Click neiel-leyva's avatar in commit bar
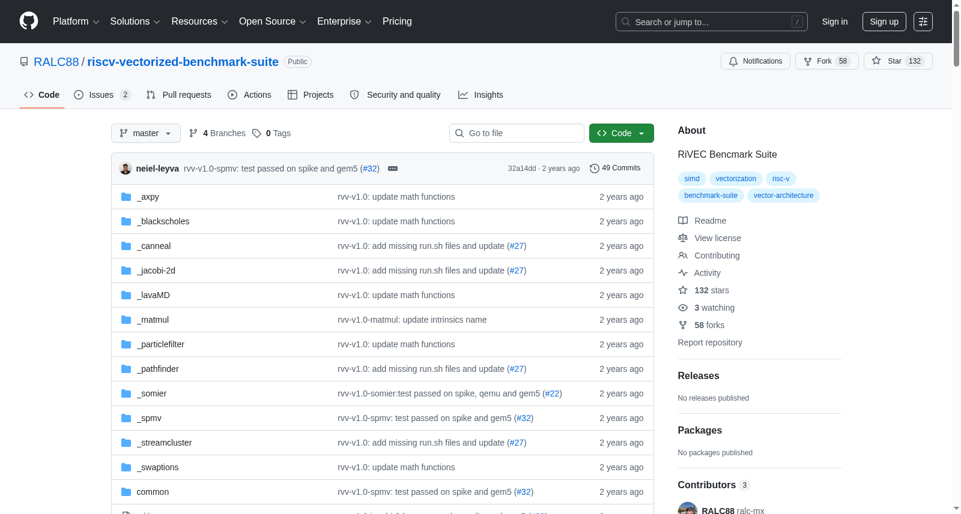The width and height of the screenshot is (961, 514). point(126,169)
